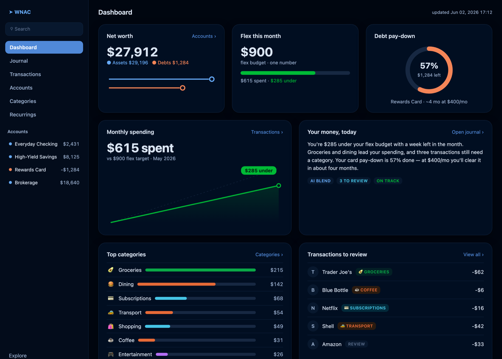Click the Debts $1,284 legend
Image resolution: width=502 pixels, height=359 pixels.
(x=170, y=63)
